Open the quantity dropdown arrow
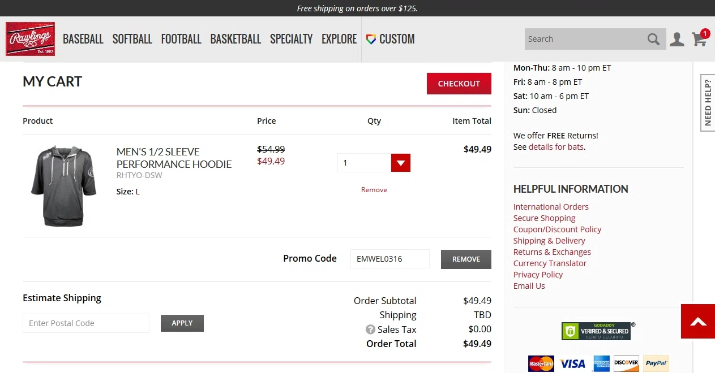 click(400, 163)
